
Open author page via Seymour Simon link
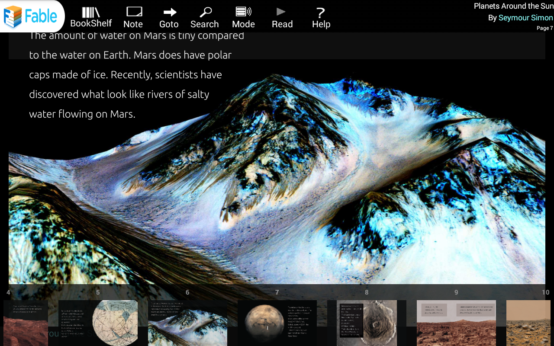pos(526,18)
